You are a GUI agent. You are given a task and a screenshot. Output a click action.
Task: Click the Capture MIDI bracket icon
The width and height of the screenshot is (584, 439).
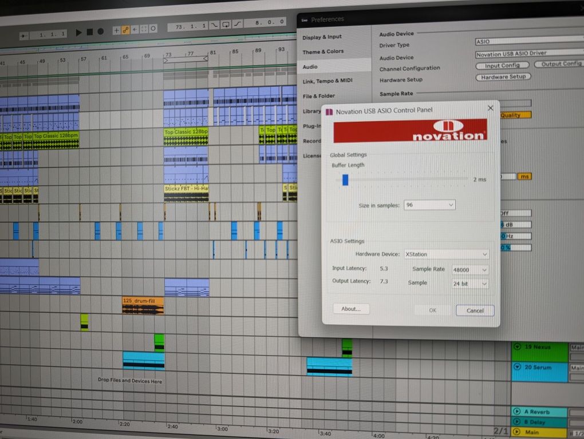click(144, 29)
